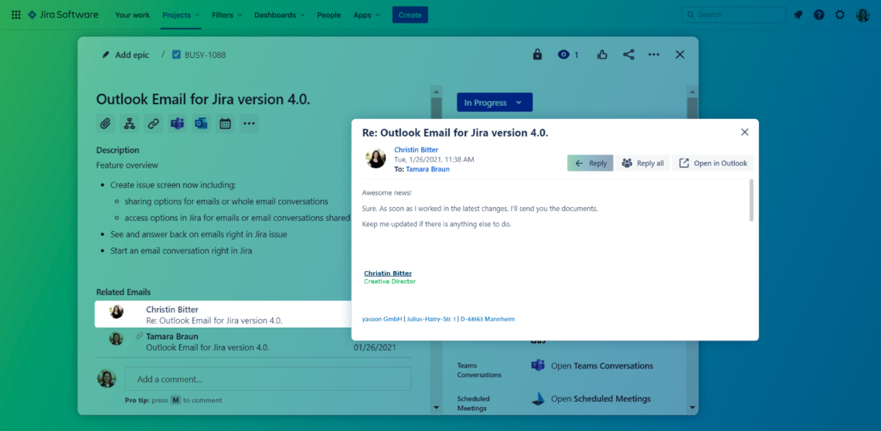This screenshot has width=881, height=431.
Task: Select Christin Bitter related email row
Action: [x=223, y=314]
